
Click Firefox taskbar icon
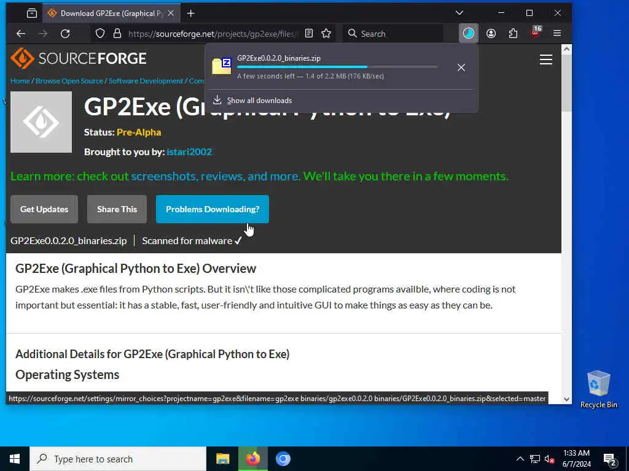coord(252,459)
